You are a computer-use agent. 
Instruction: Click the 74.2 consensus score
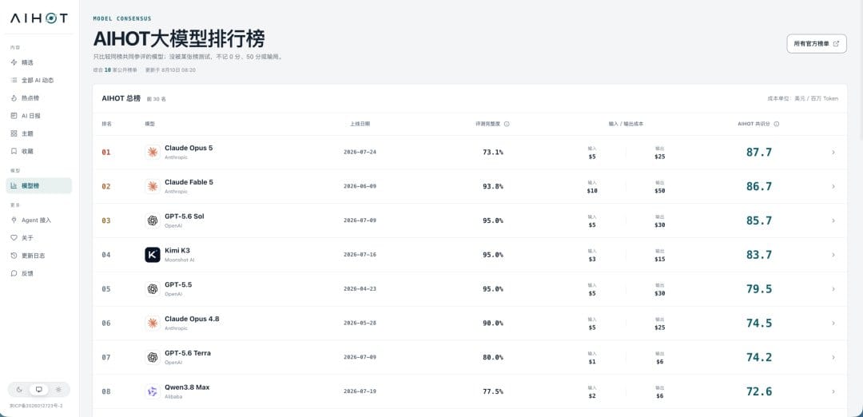click(759, 357)
